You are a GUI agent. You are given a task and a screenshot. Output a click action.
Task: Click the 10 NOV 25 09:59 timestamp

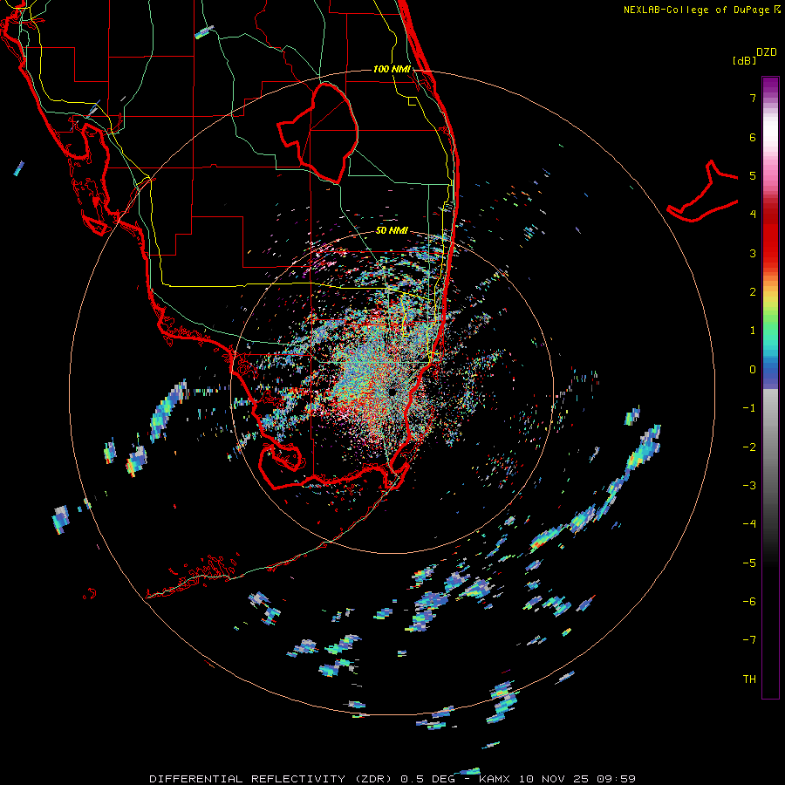point(577,779)
